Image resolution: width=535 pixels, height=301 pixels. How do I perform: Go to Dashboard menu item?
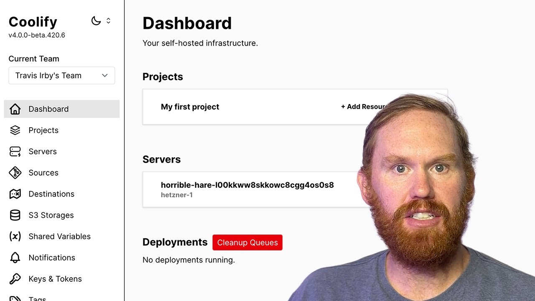pyautogui.click(x=62, y=109)
